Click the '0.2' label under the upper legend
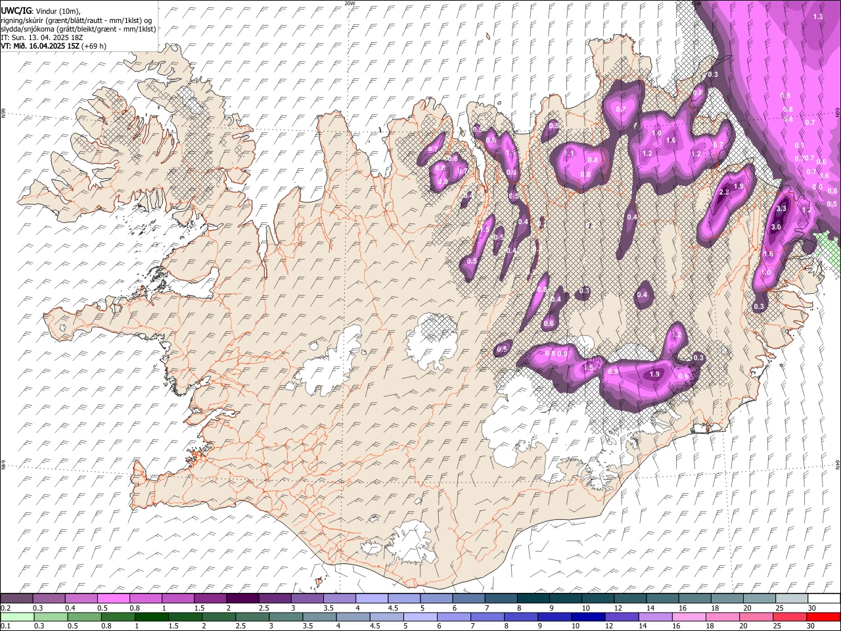 coord(5,608)
